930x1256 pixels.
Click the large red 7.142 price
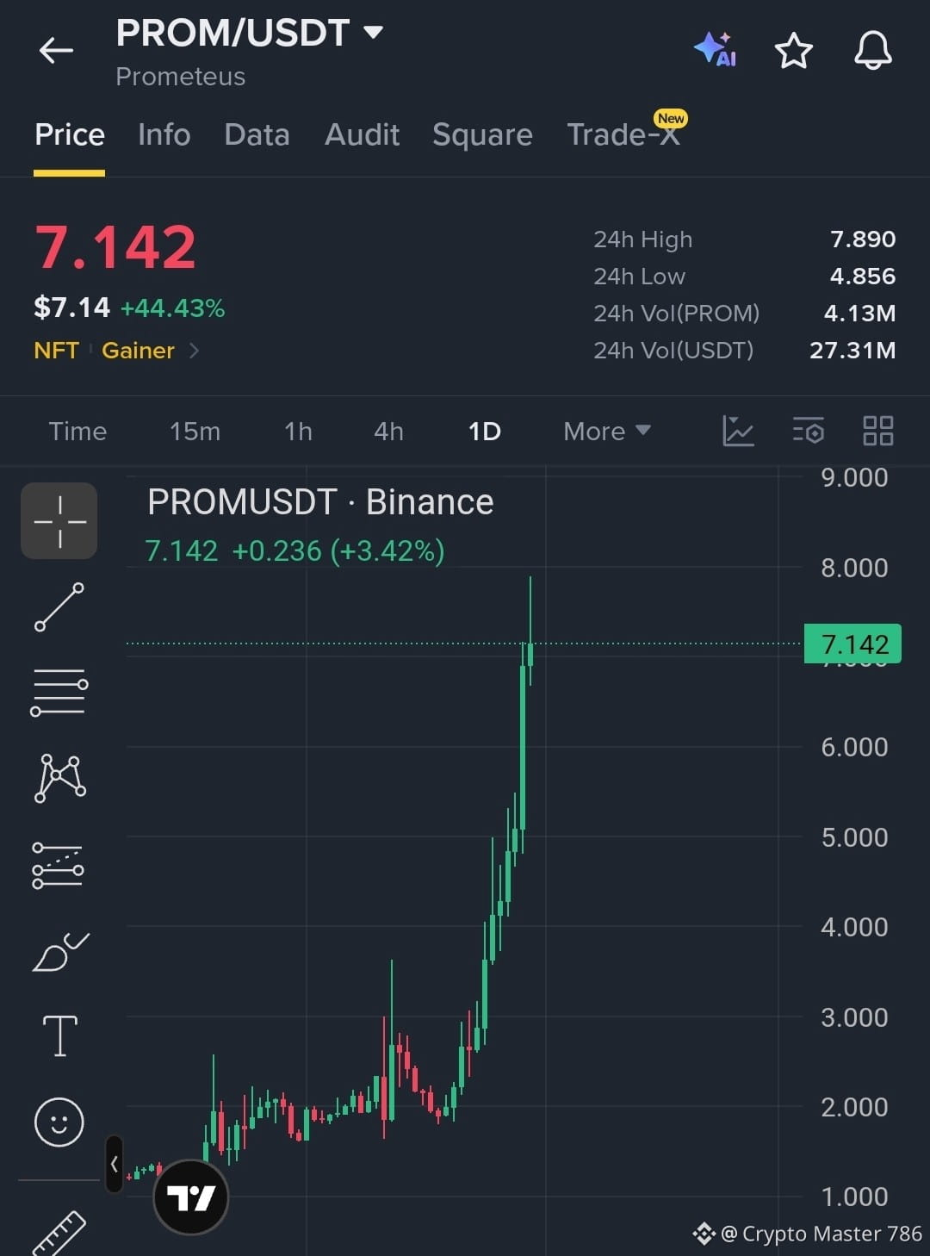[115, 247]
